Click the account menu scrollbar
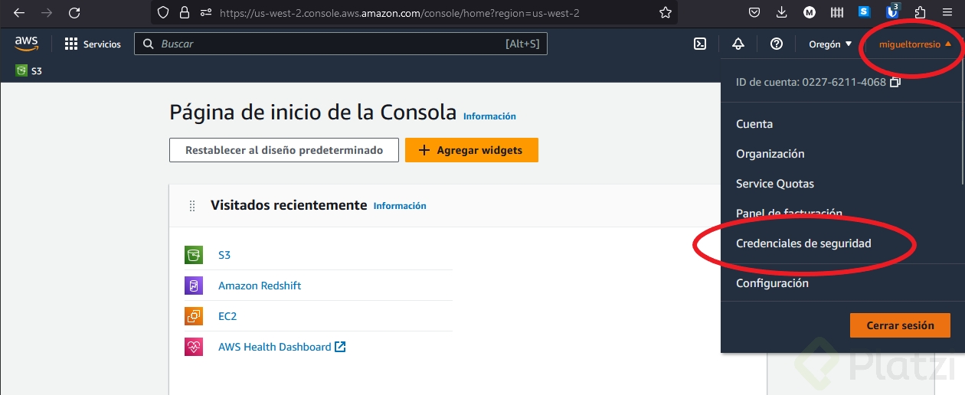 pos(962,122)
